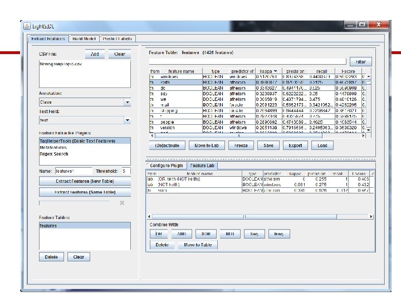Click the Java application icon in title bar
Screen dimensions: 401x301
[x=27, y=26]
